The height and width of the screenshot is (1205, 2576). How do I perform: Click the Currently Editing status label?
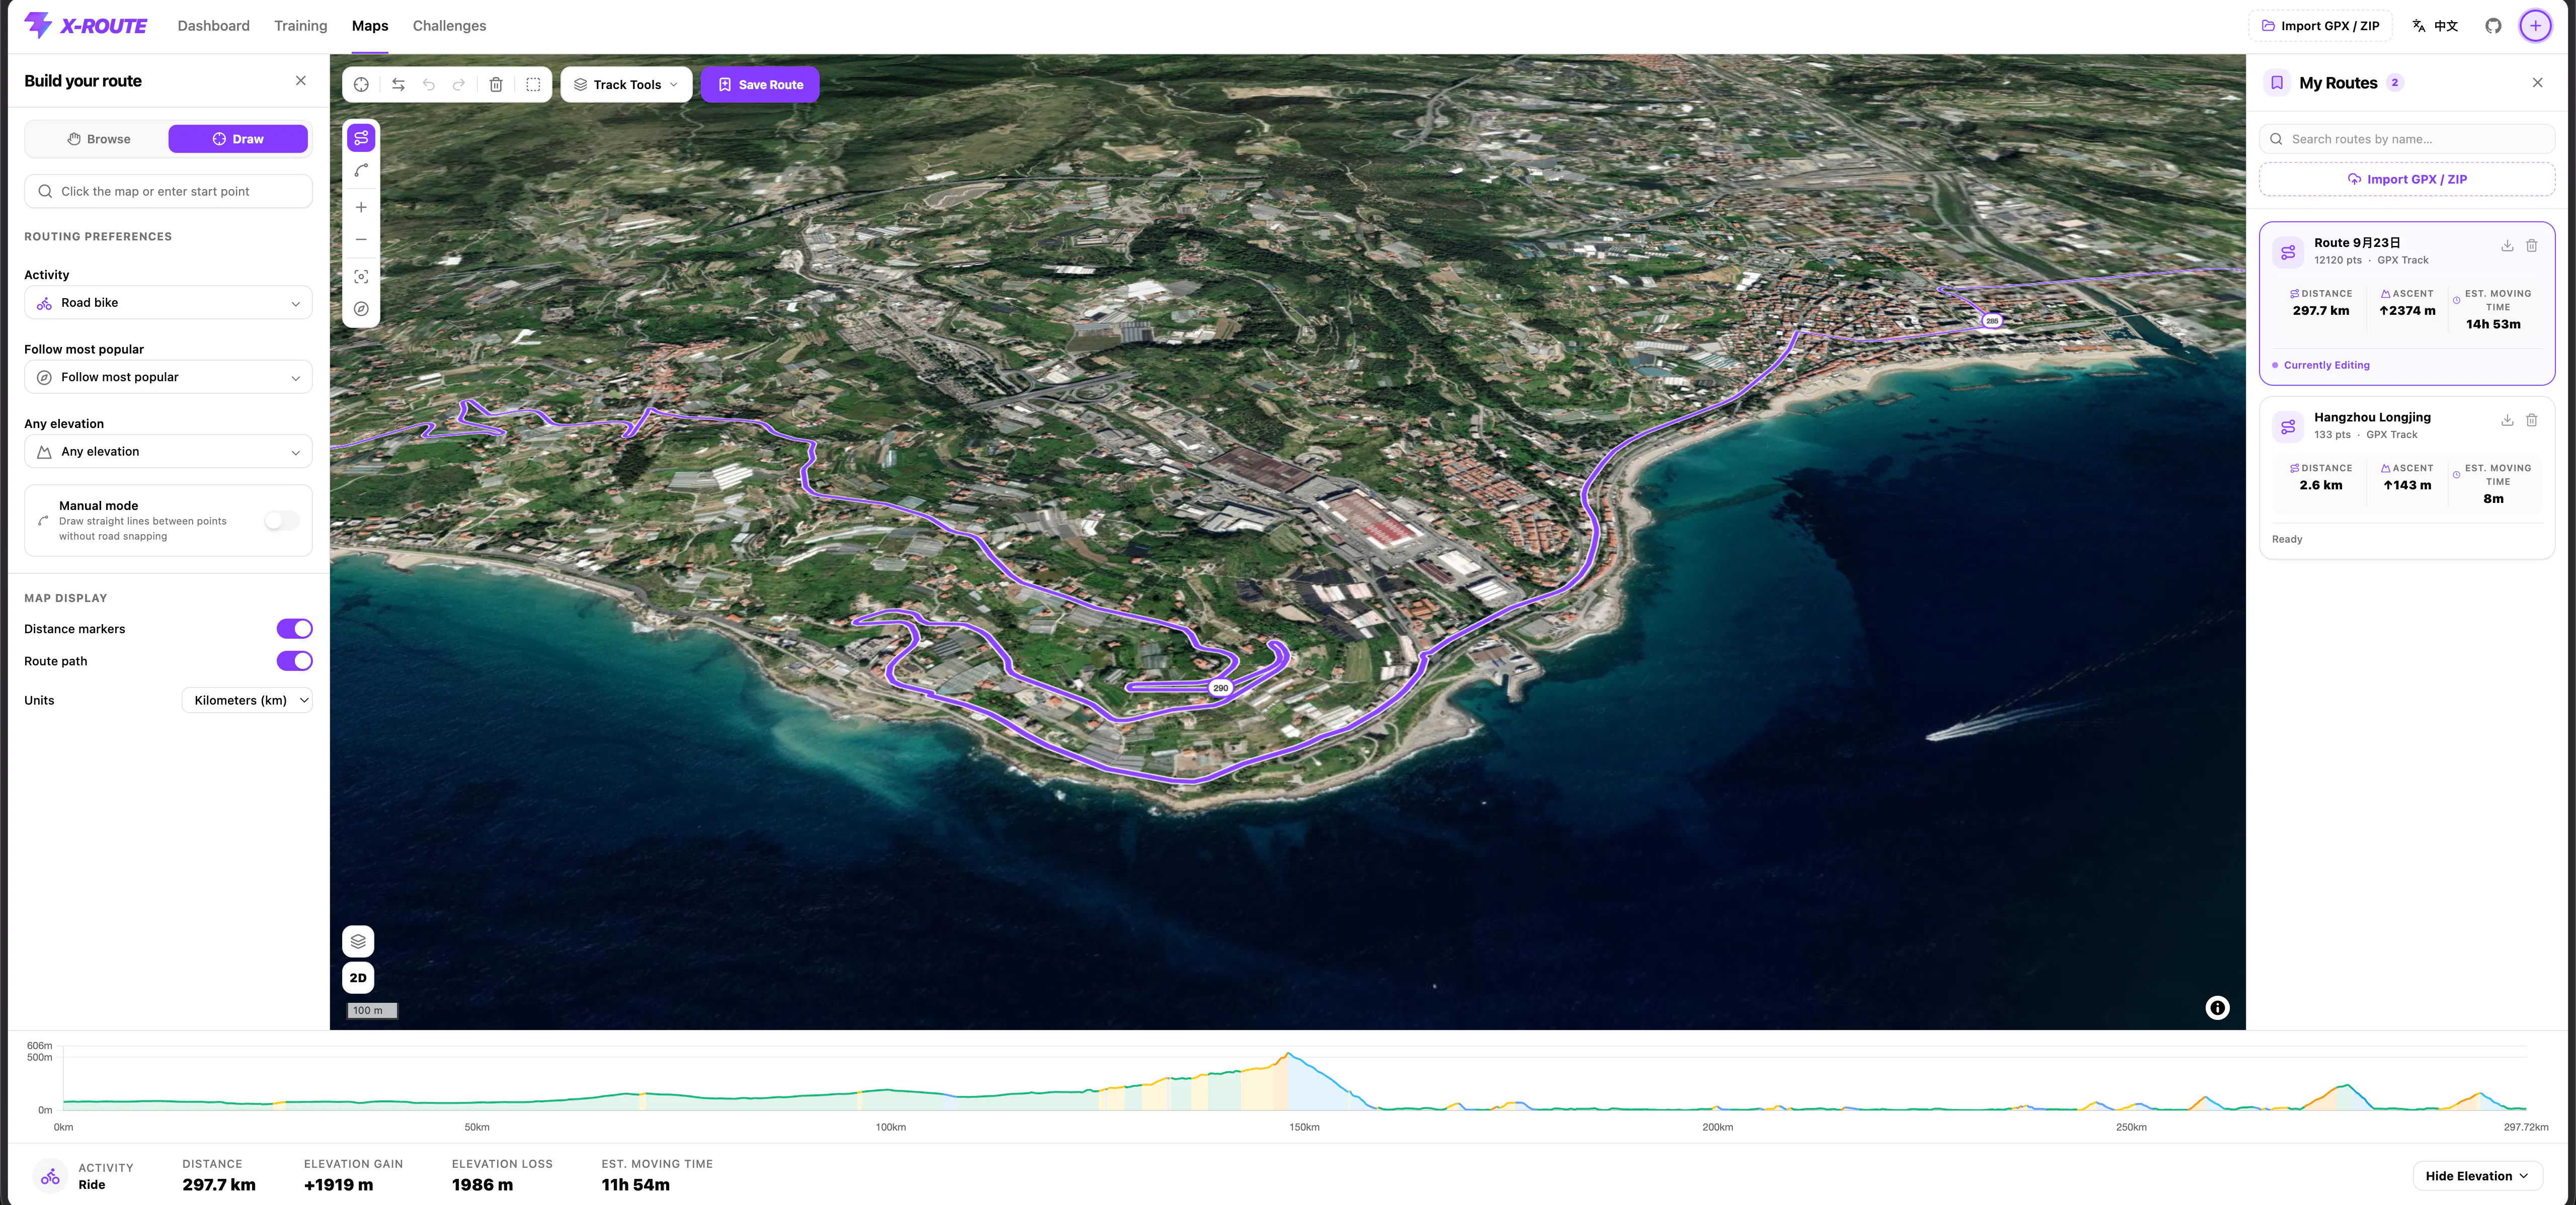click(x=2326, y=365)
